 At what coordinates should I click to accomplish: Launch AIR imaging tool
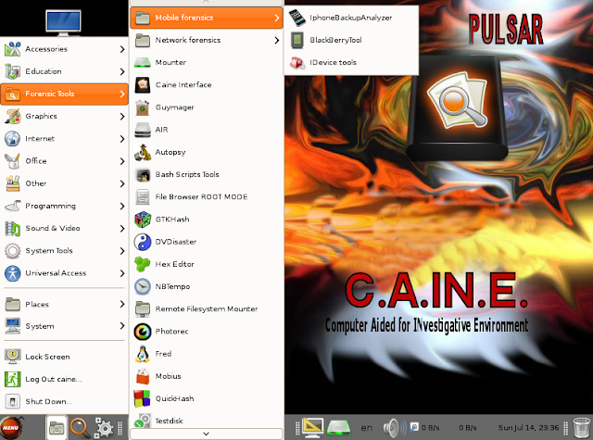(x=206, y=130)
